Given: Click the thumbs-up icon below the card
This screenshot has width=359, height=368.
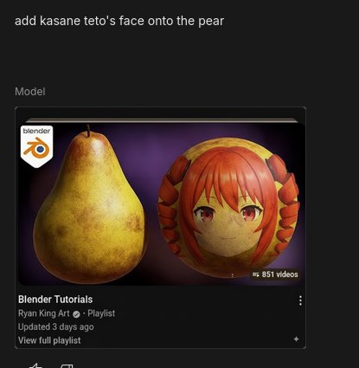Looking at the screenshot, I should tap(35, 365).
